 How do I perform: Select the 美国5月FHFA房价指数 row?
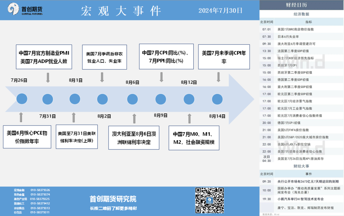pyautogui.click(x=301, y=130)
